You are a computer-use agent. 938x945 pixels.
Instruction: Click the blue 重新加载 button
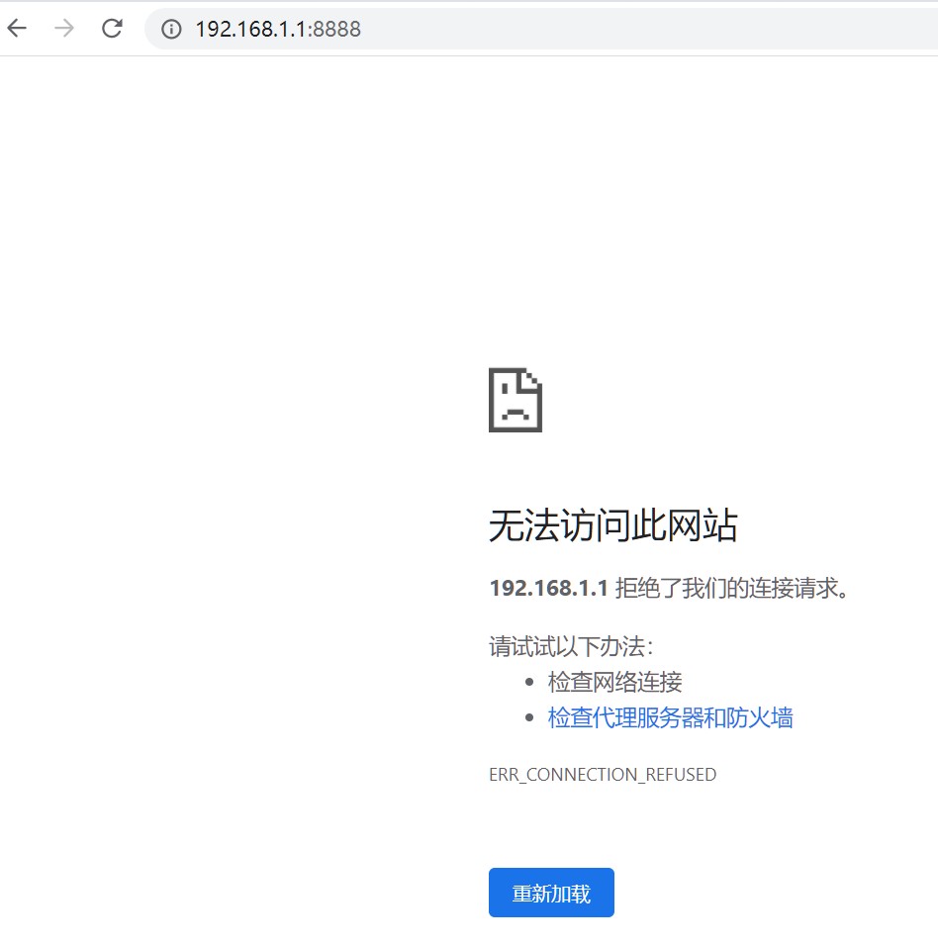[551, 893]
